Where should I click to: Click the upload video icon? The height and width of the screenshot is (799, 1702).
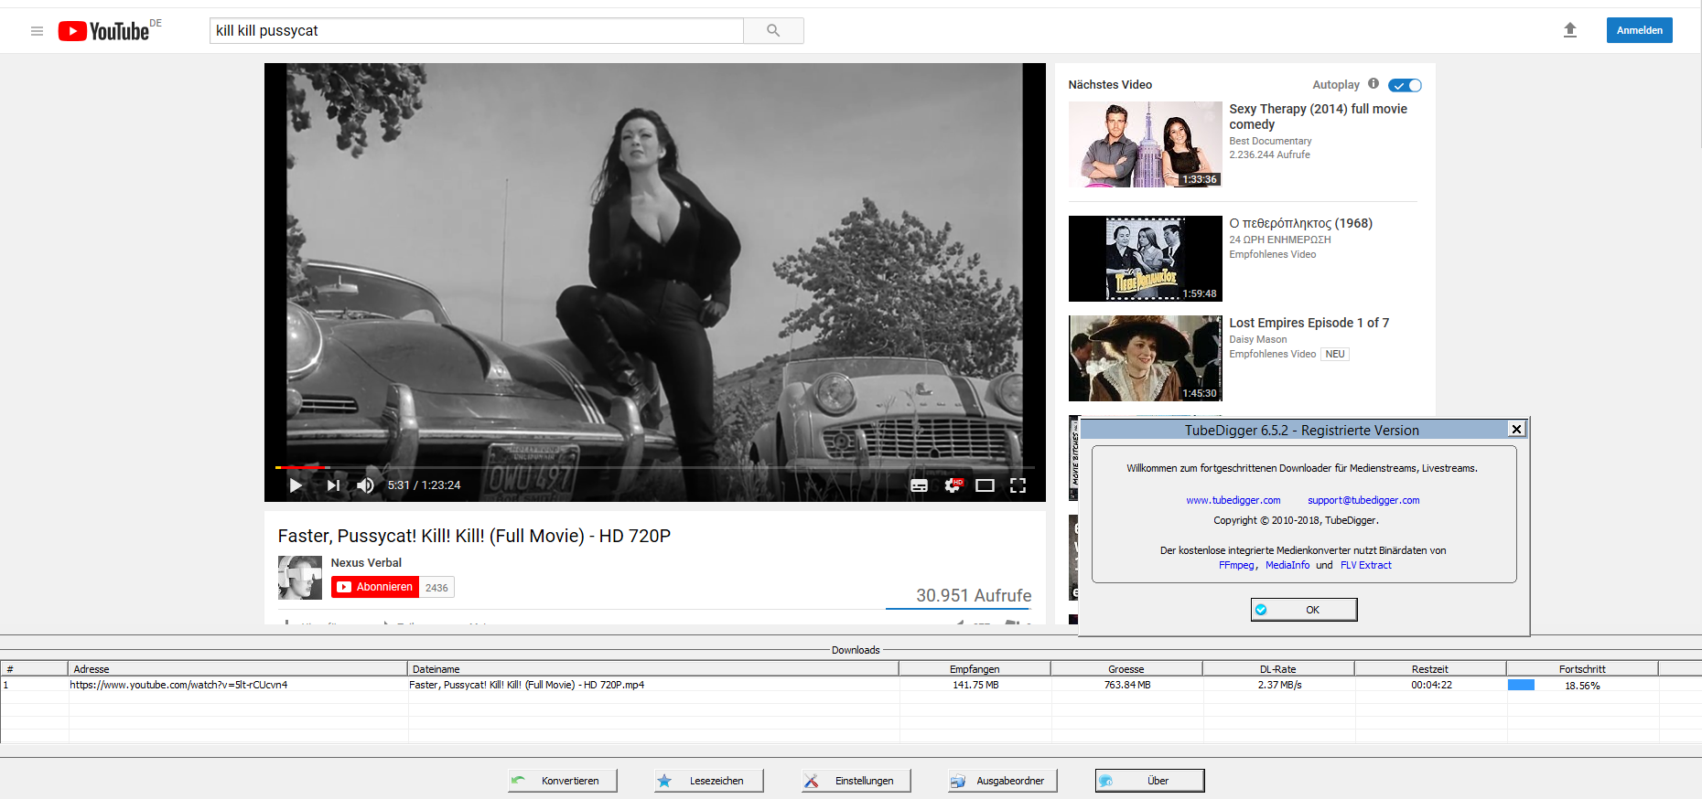coord(1569,30)
